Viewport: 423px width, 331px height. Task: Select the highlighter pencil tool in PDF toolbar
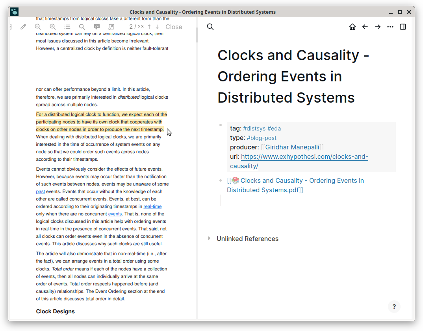click(23, 27)
